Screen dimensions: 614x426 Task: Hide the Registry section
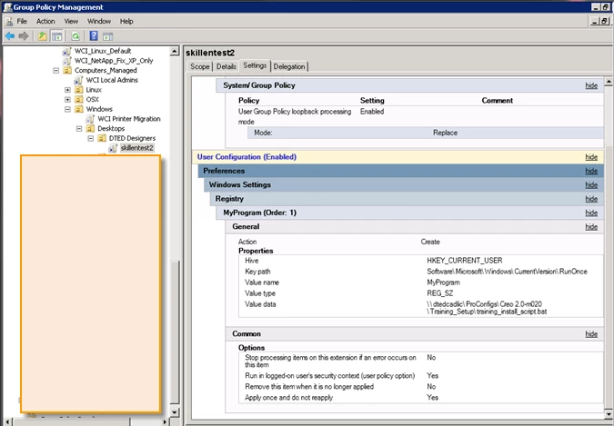point(591,199)
